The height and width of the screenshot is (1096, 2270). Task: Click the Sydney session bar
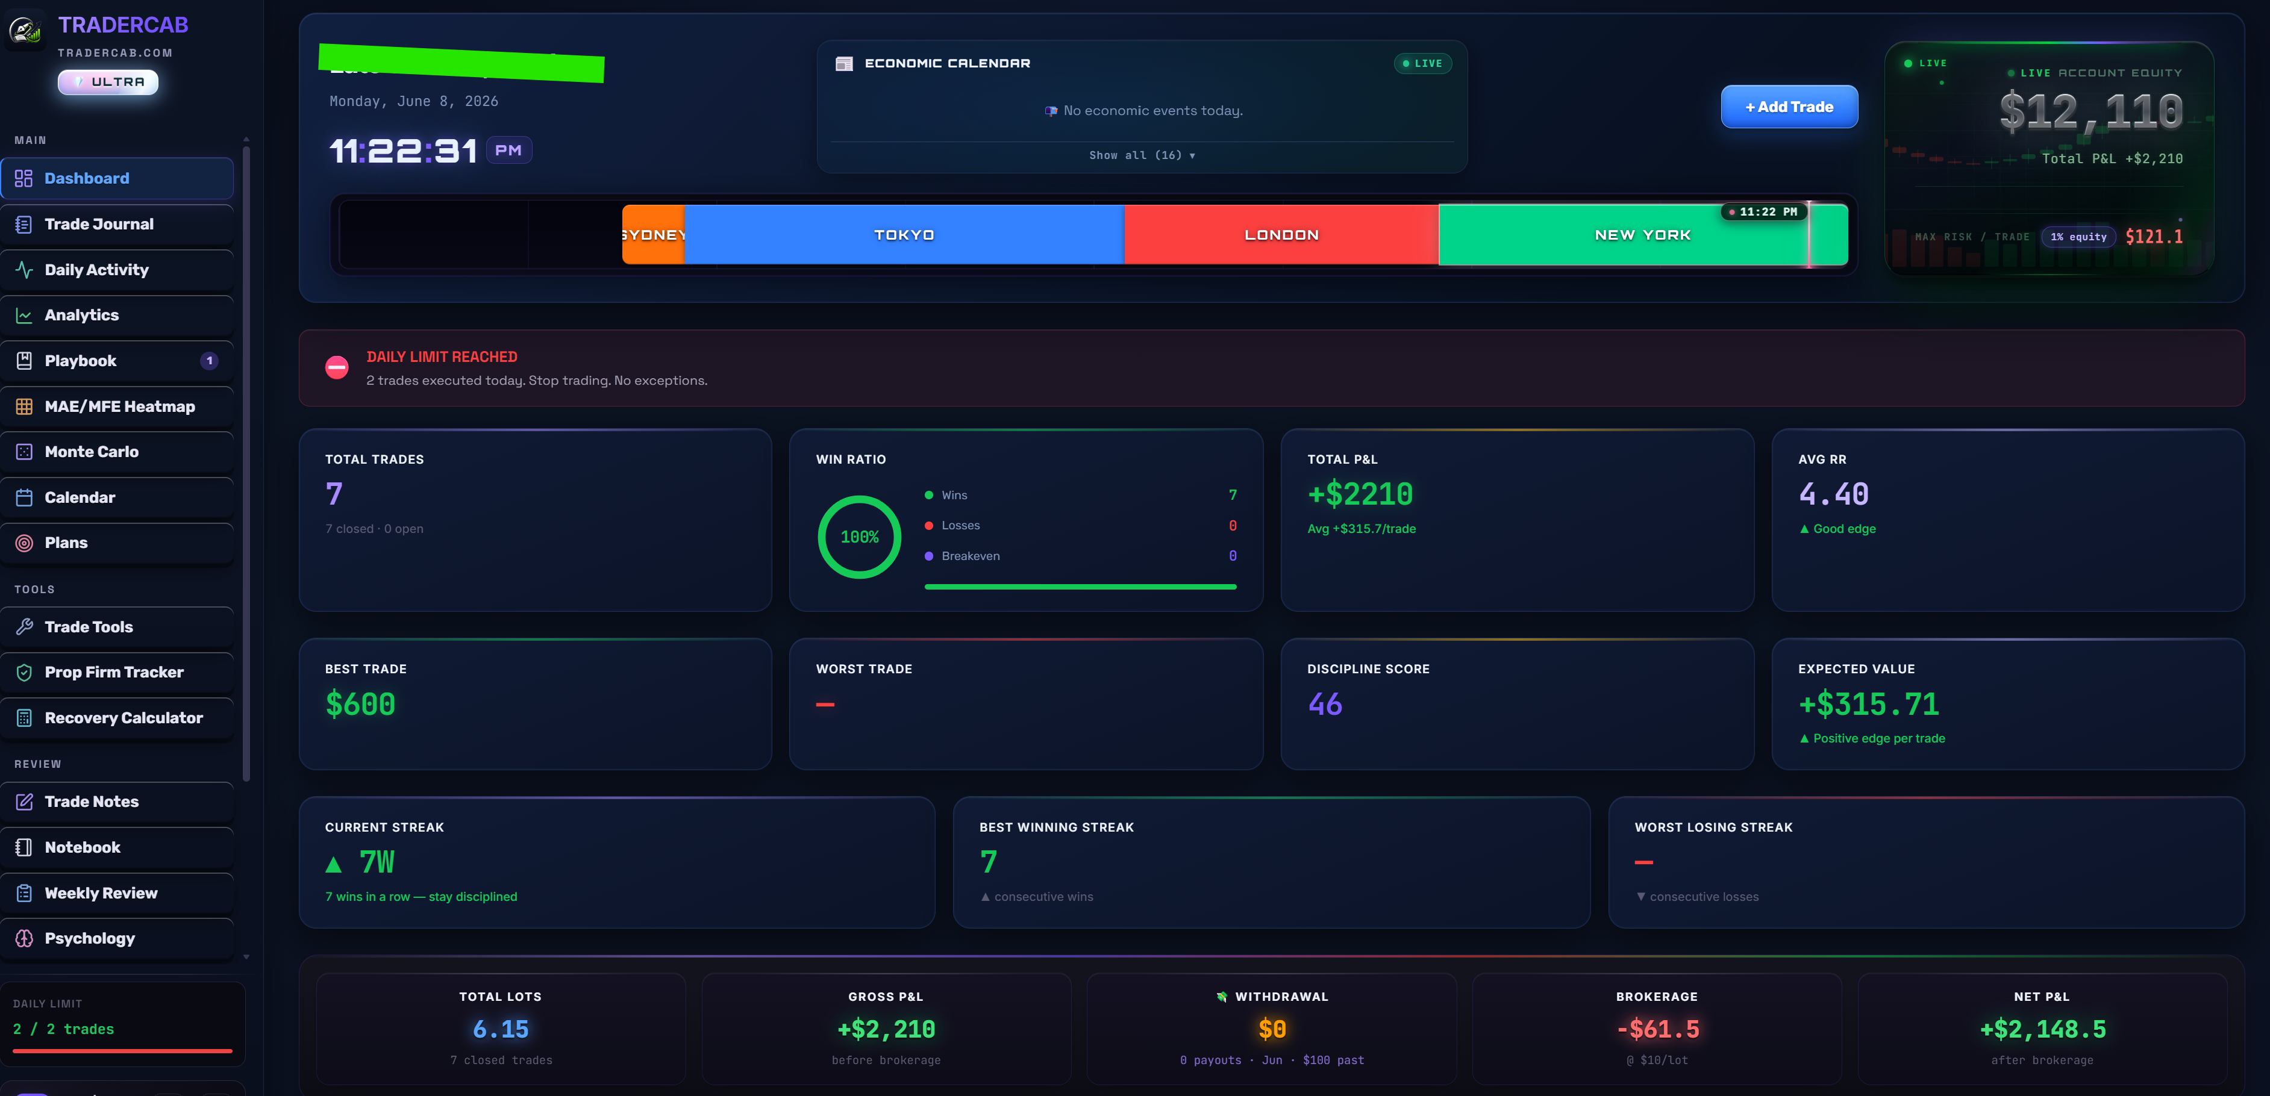653,235
